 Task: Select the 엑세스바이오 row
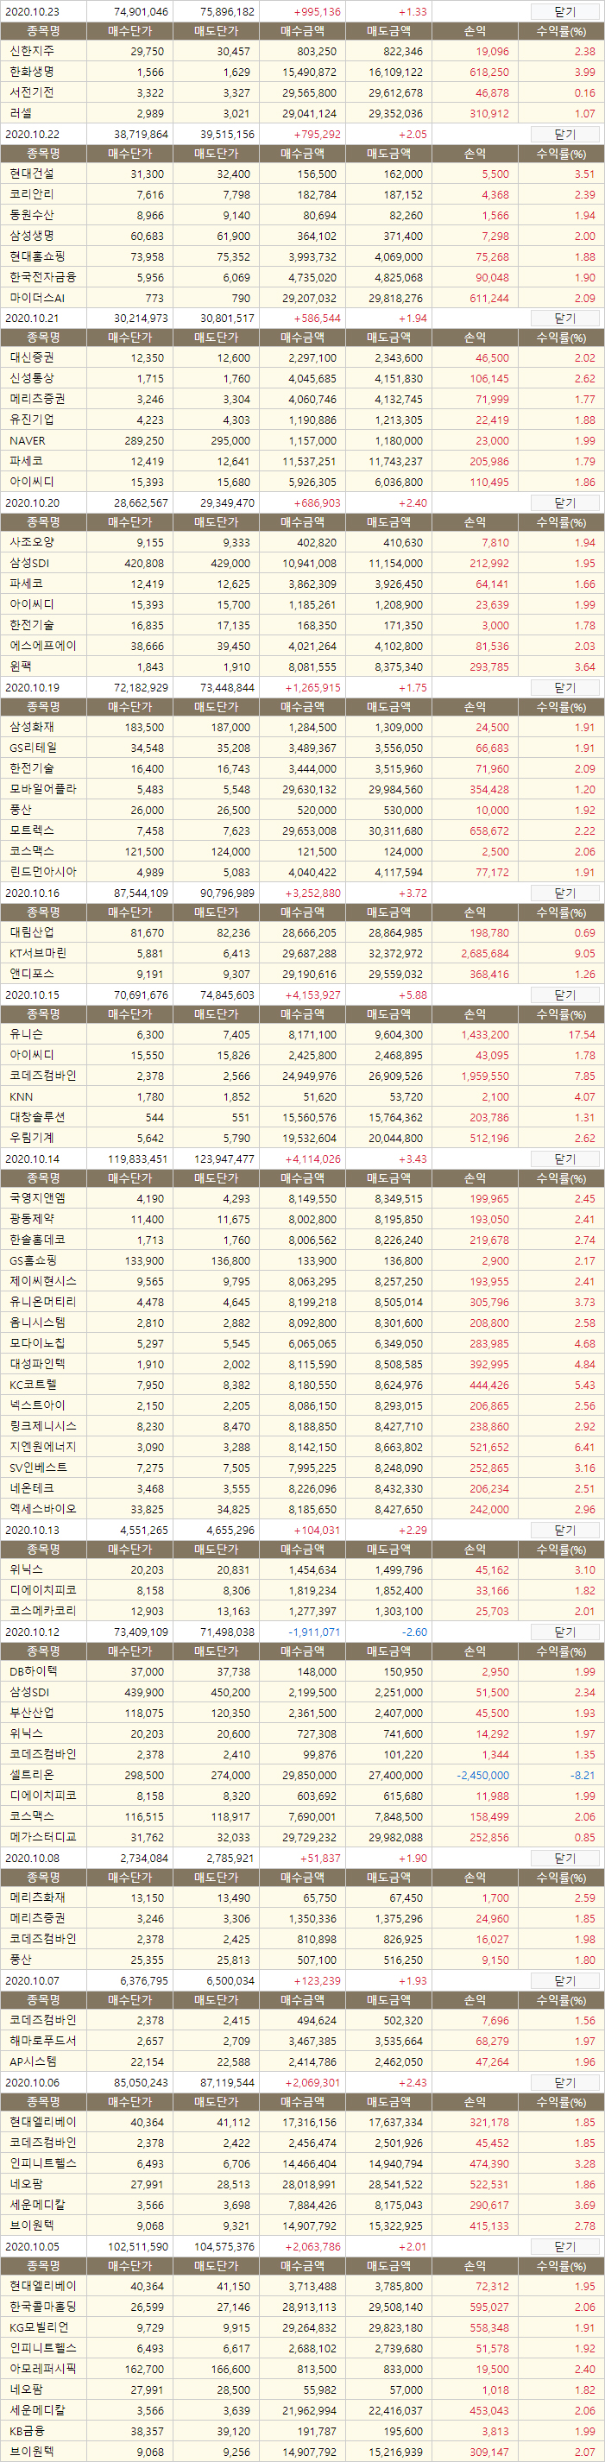pyautogui.click(x=302, y=1509)
